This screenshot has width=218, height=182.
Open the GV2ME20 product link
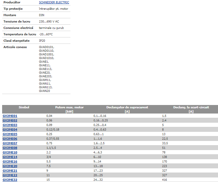(10, 166)
